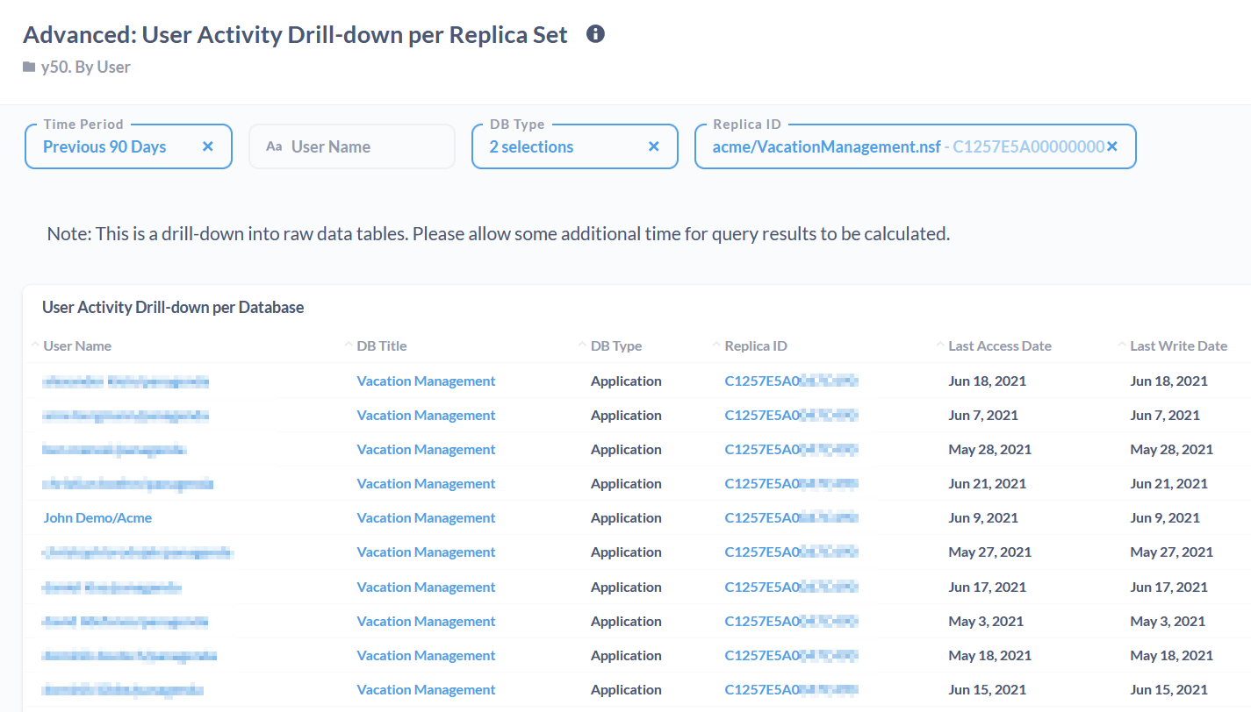Open the John Demo/Acme user link

point(97,517)
